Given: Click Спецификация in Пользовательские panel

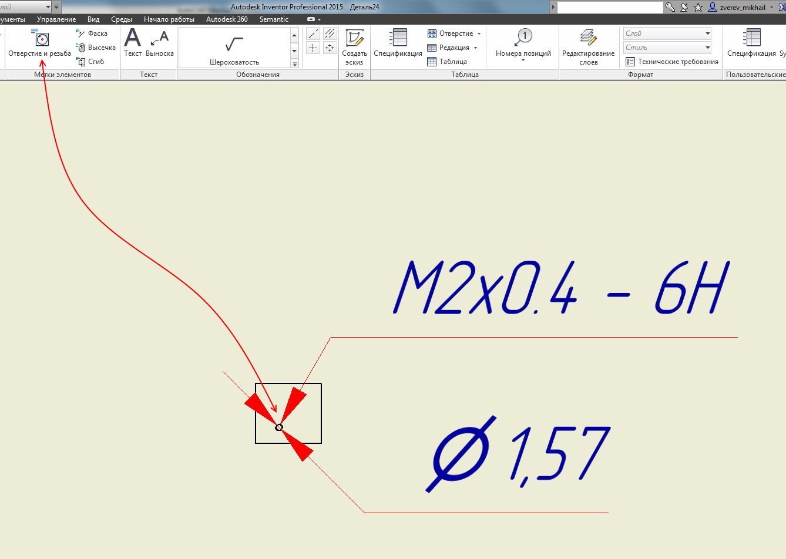Looking at the screenshot, I should point(751,43).
